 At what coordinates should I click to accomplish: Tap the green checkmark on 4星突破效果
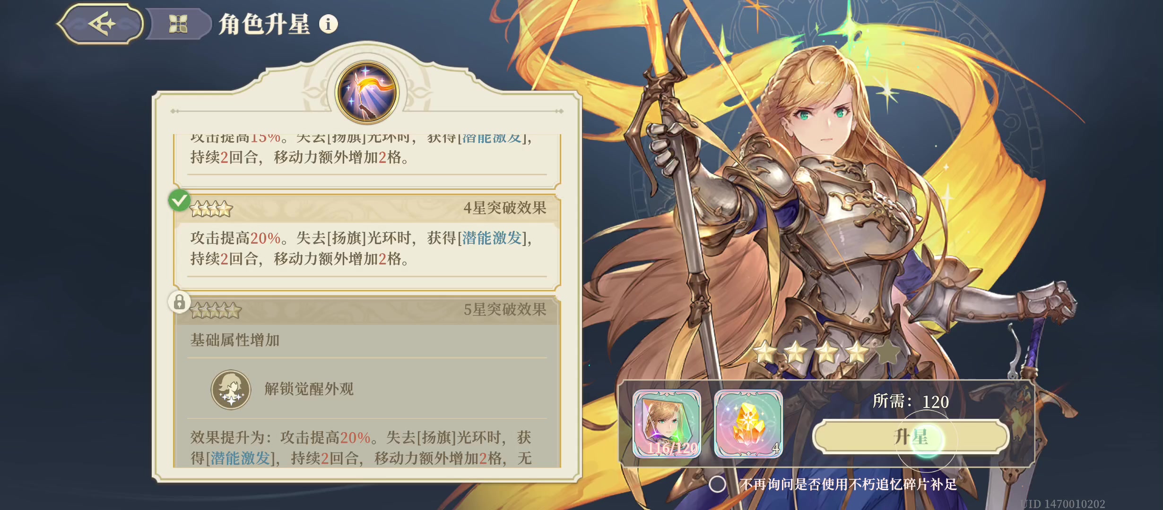(179, 200)
